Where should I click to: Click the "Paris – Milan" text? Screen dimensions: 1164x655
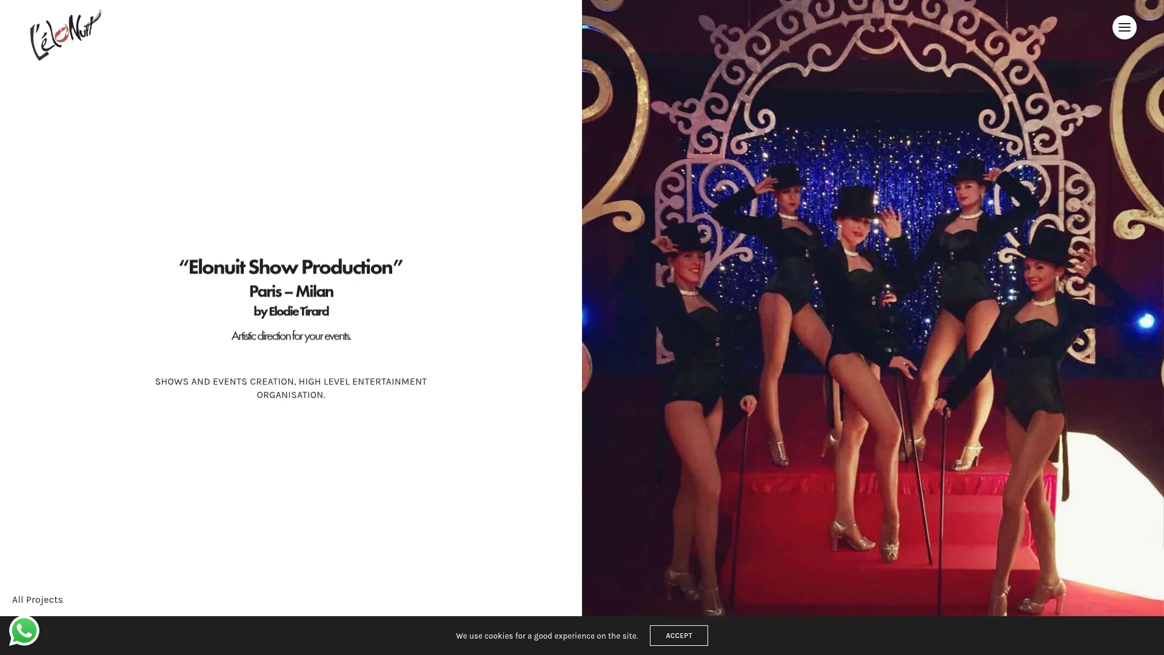(291, 292)
